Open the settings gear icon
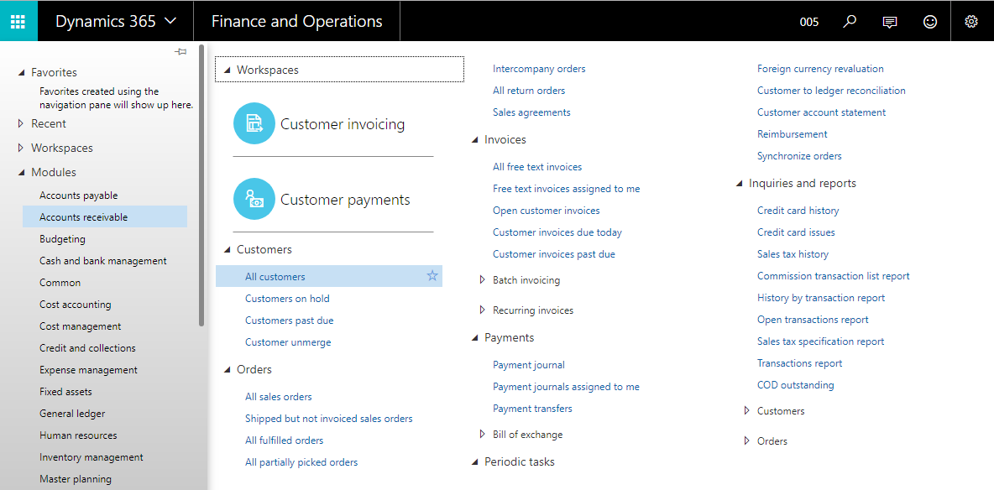The height and width of the screenshot is (490, 994). tap(971, 22)
